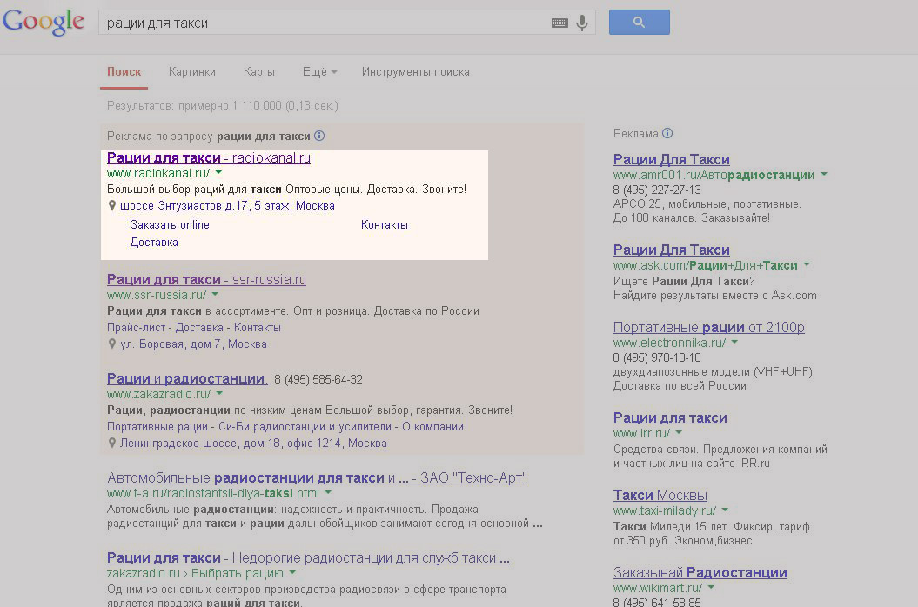Expand arrow next to www.ask.com URL
The width and height of the screenshot is (918, 607).
[x=807, y=264]
